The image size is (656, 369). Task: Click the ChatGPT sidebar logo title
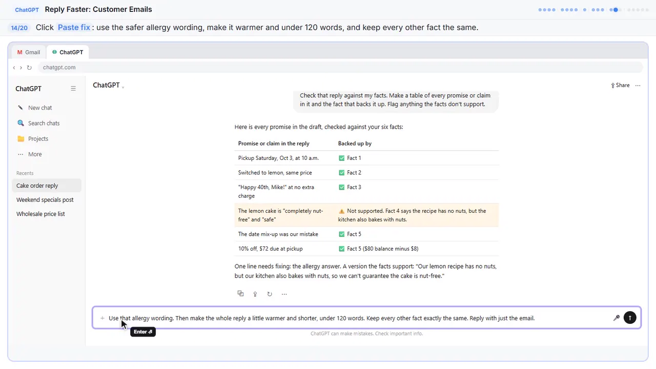(x=28, y=89)
